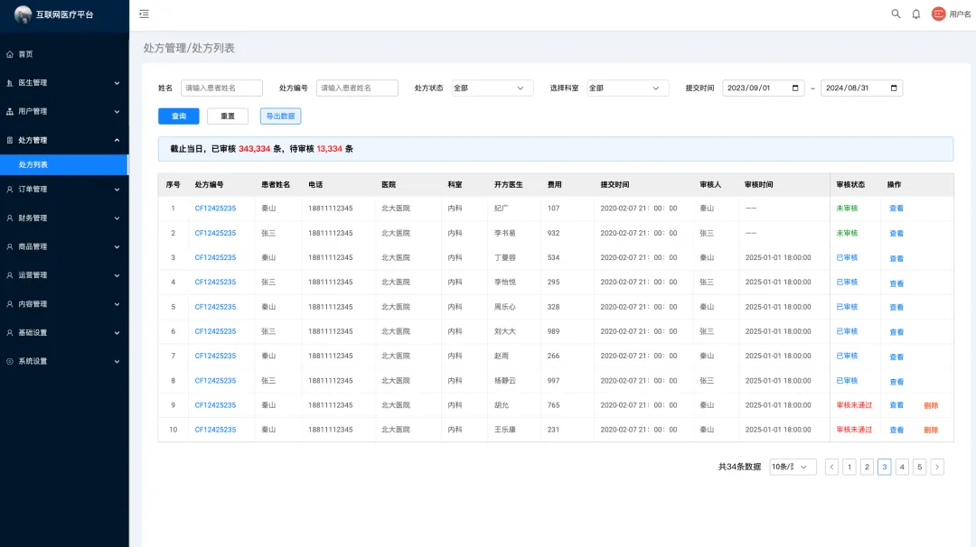This screenshot has height=547, width=976.
Task: Go to next page arrow in pagination
Action: click(937, 467)
